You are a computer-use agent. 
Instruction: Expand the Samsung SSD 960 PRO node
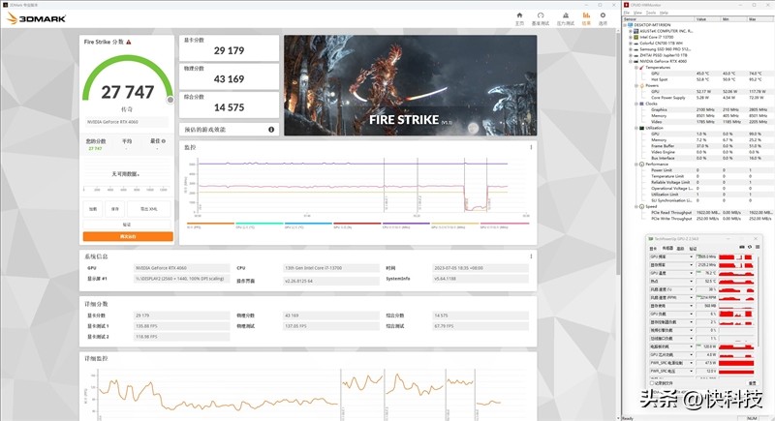[x=631, y=49]
